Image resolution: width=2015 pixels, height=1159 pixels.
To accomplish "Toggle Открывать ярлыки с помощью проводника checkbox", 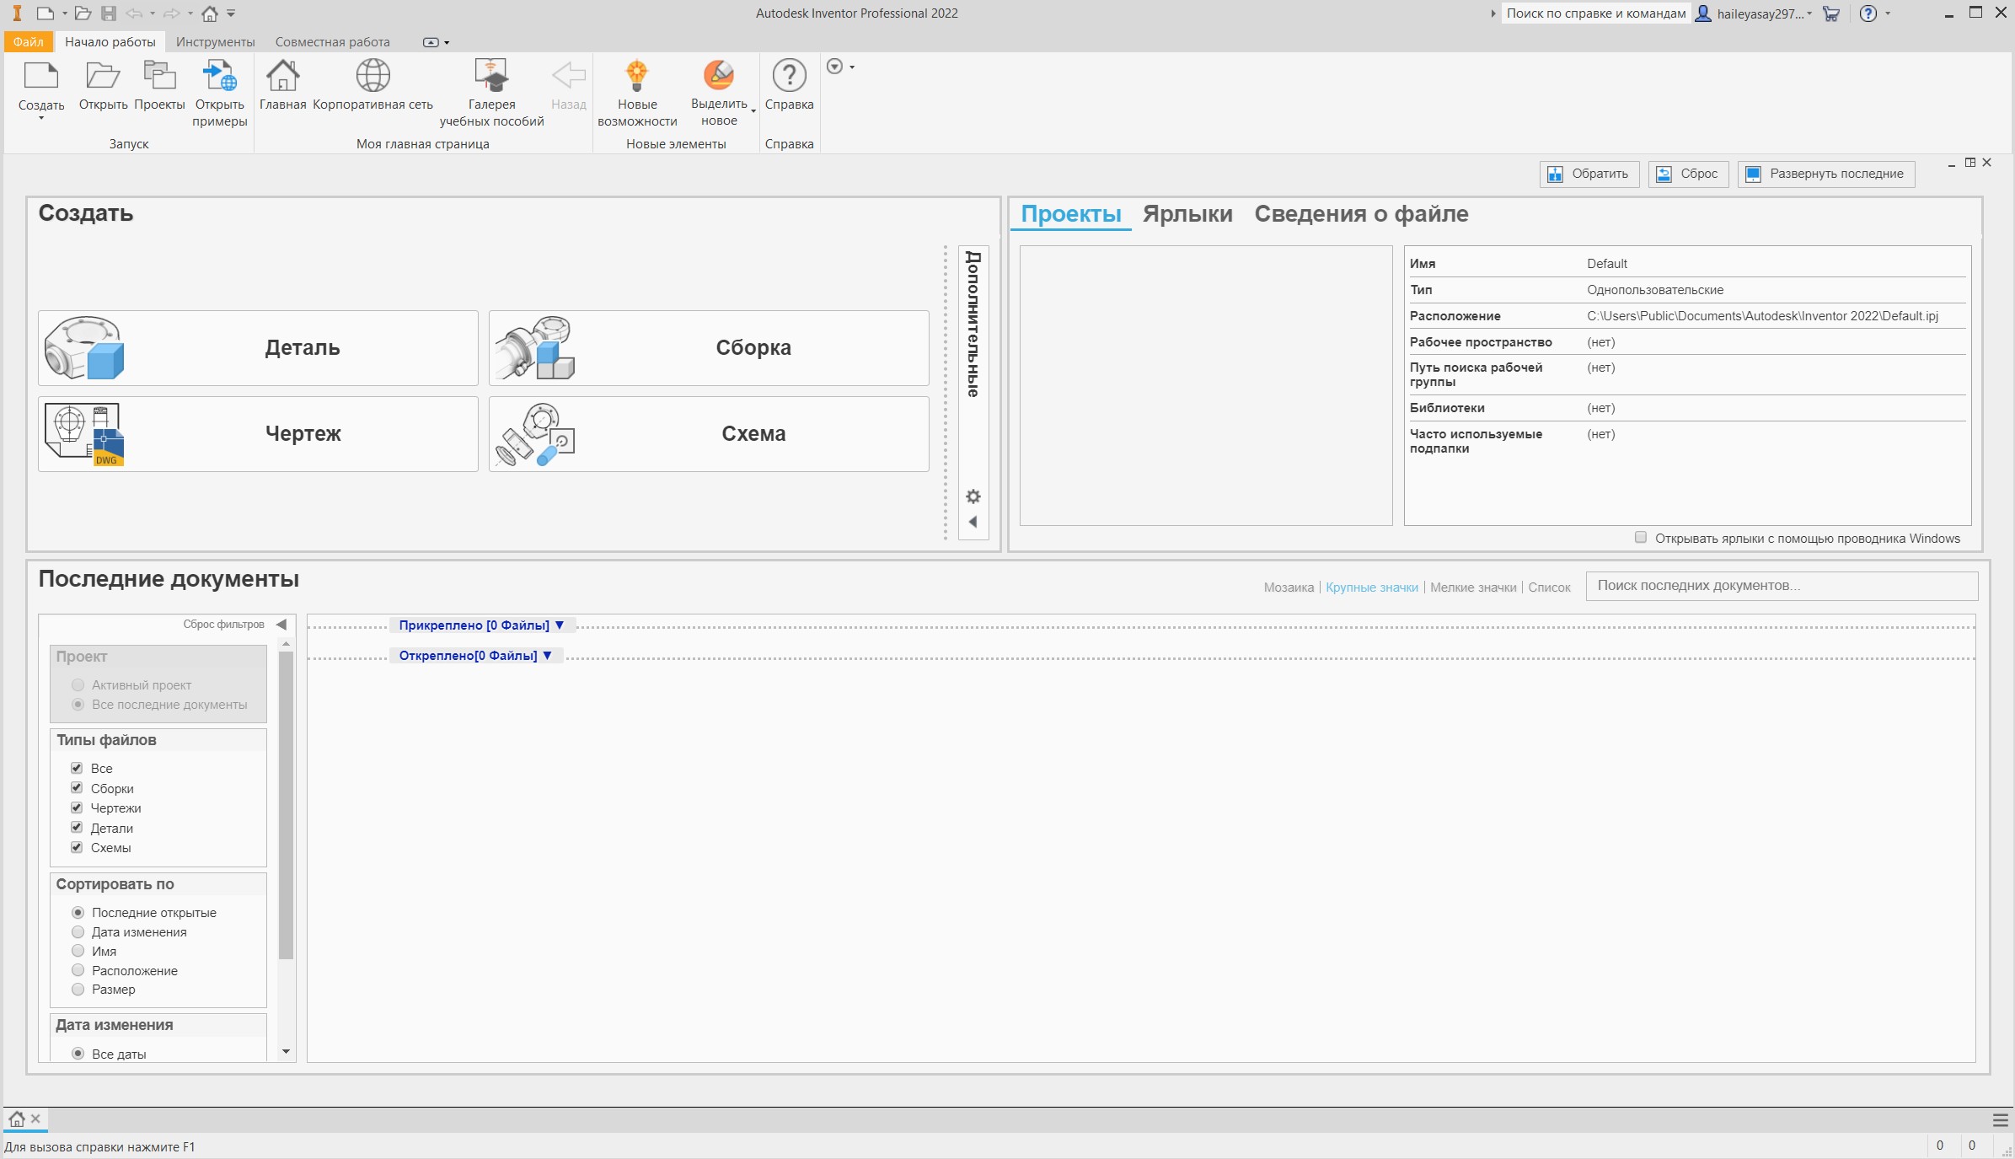I will tap(1641, 538).
